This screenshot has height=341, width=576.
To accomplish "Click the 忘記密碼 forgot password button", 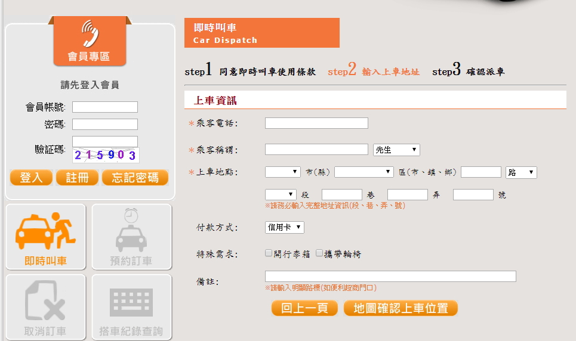I will 135,178.
